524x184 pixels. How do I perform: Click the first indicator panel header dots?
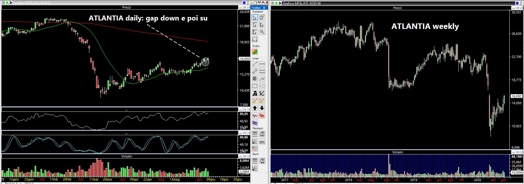tap(126, 110)
